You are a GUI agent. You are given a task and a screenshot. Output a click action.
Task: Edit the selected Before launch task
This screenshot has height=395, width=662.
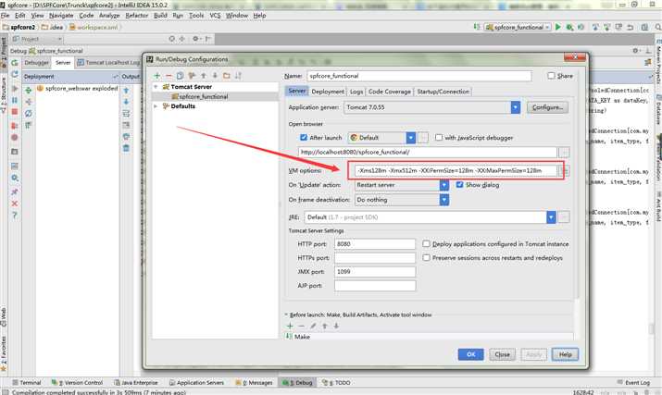[x=313, y=326]
